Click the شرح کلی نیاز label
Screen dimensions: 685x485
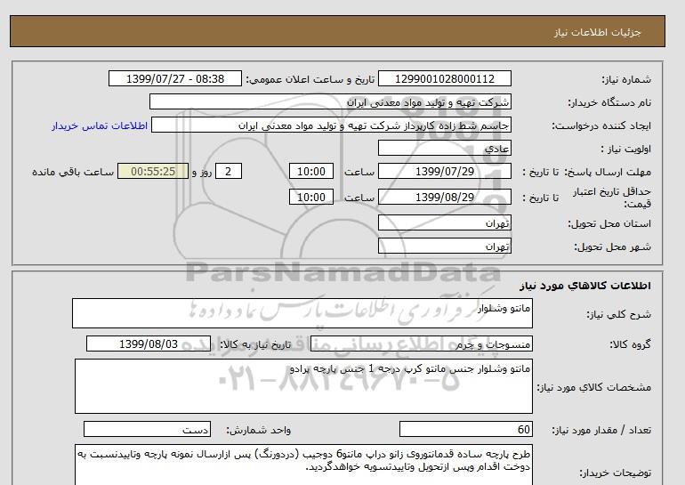(x=618, y=314)
